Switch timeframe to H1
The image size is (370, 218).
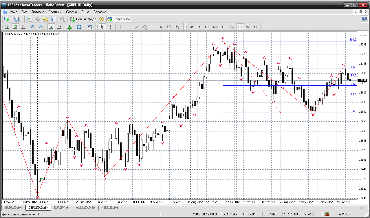pyautogui.click(x=224, y=27)
